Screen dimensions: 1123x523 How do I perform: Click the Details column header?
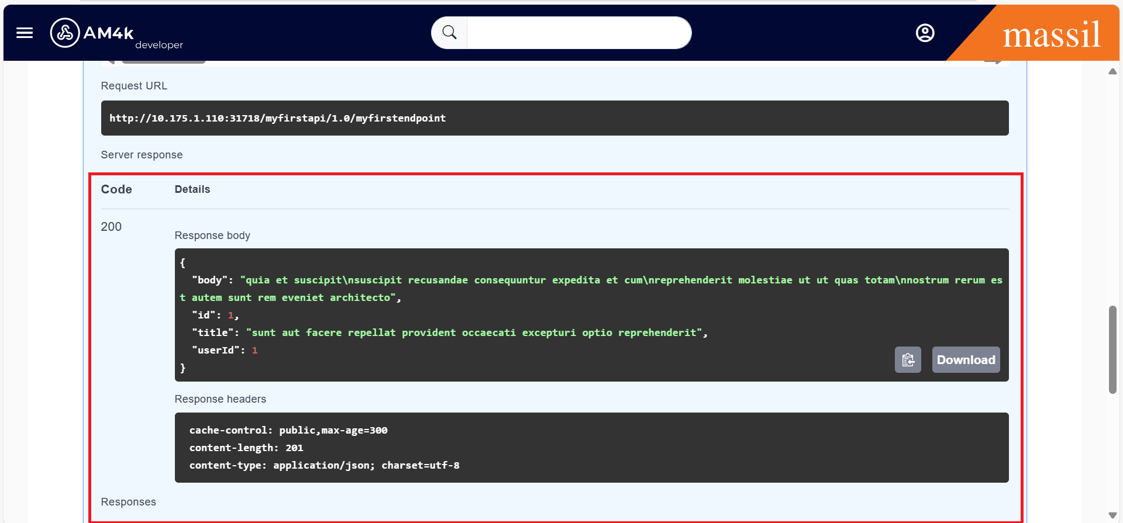(192, 189)
